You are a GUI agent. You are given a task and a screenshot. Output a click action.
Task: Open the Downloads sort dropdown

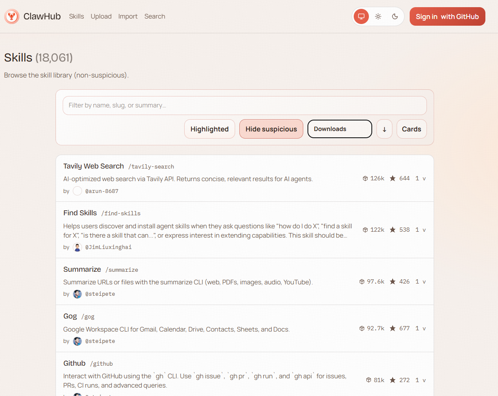pyautogui.click(x=339, y=129)
